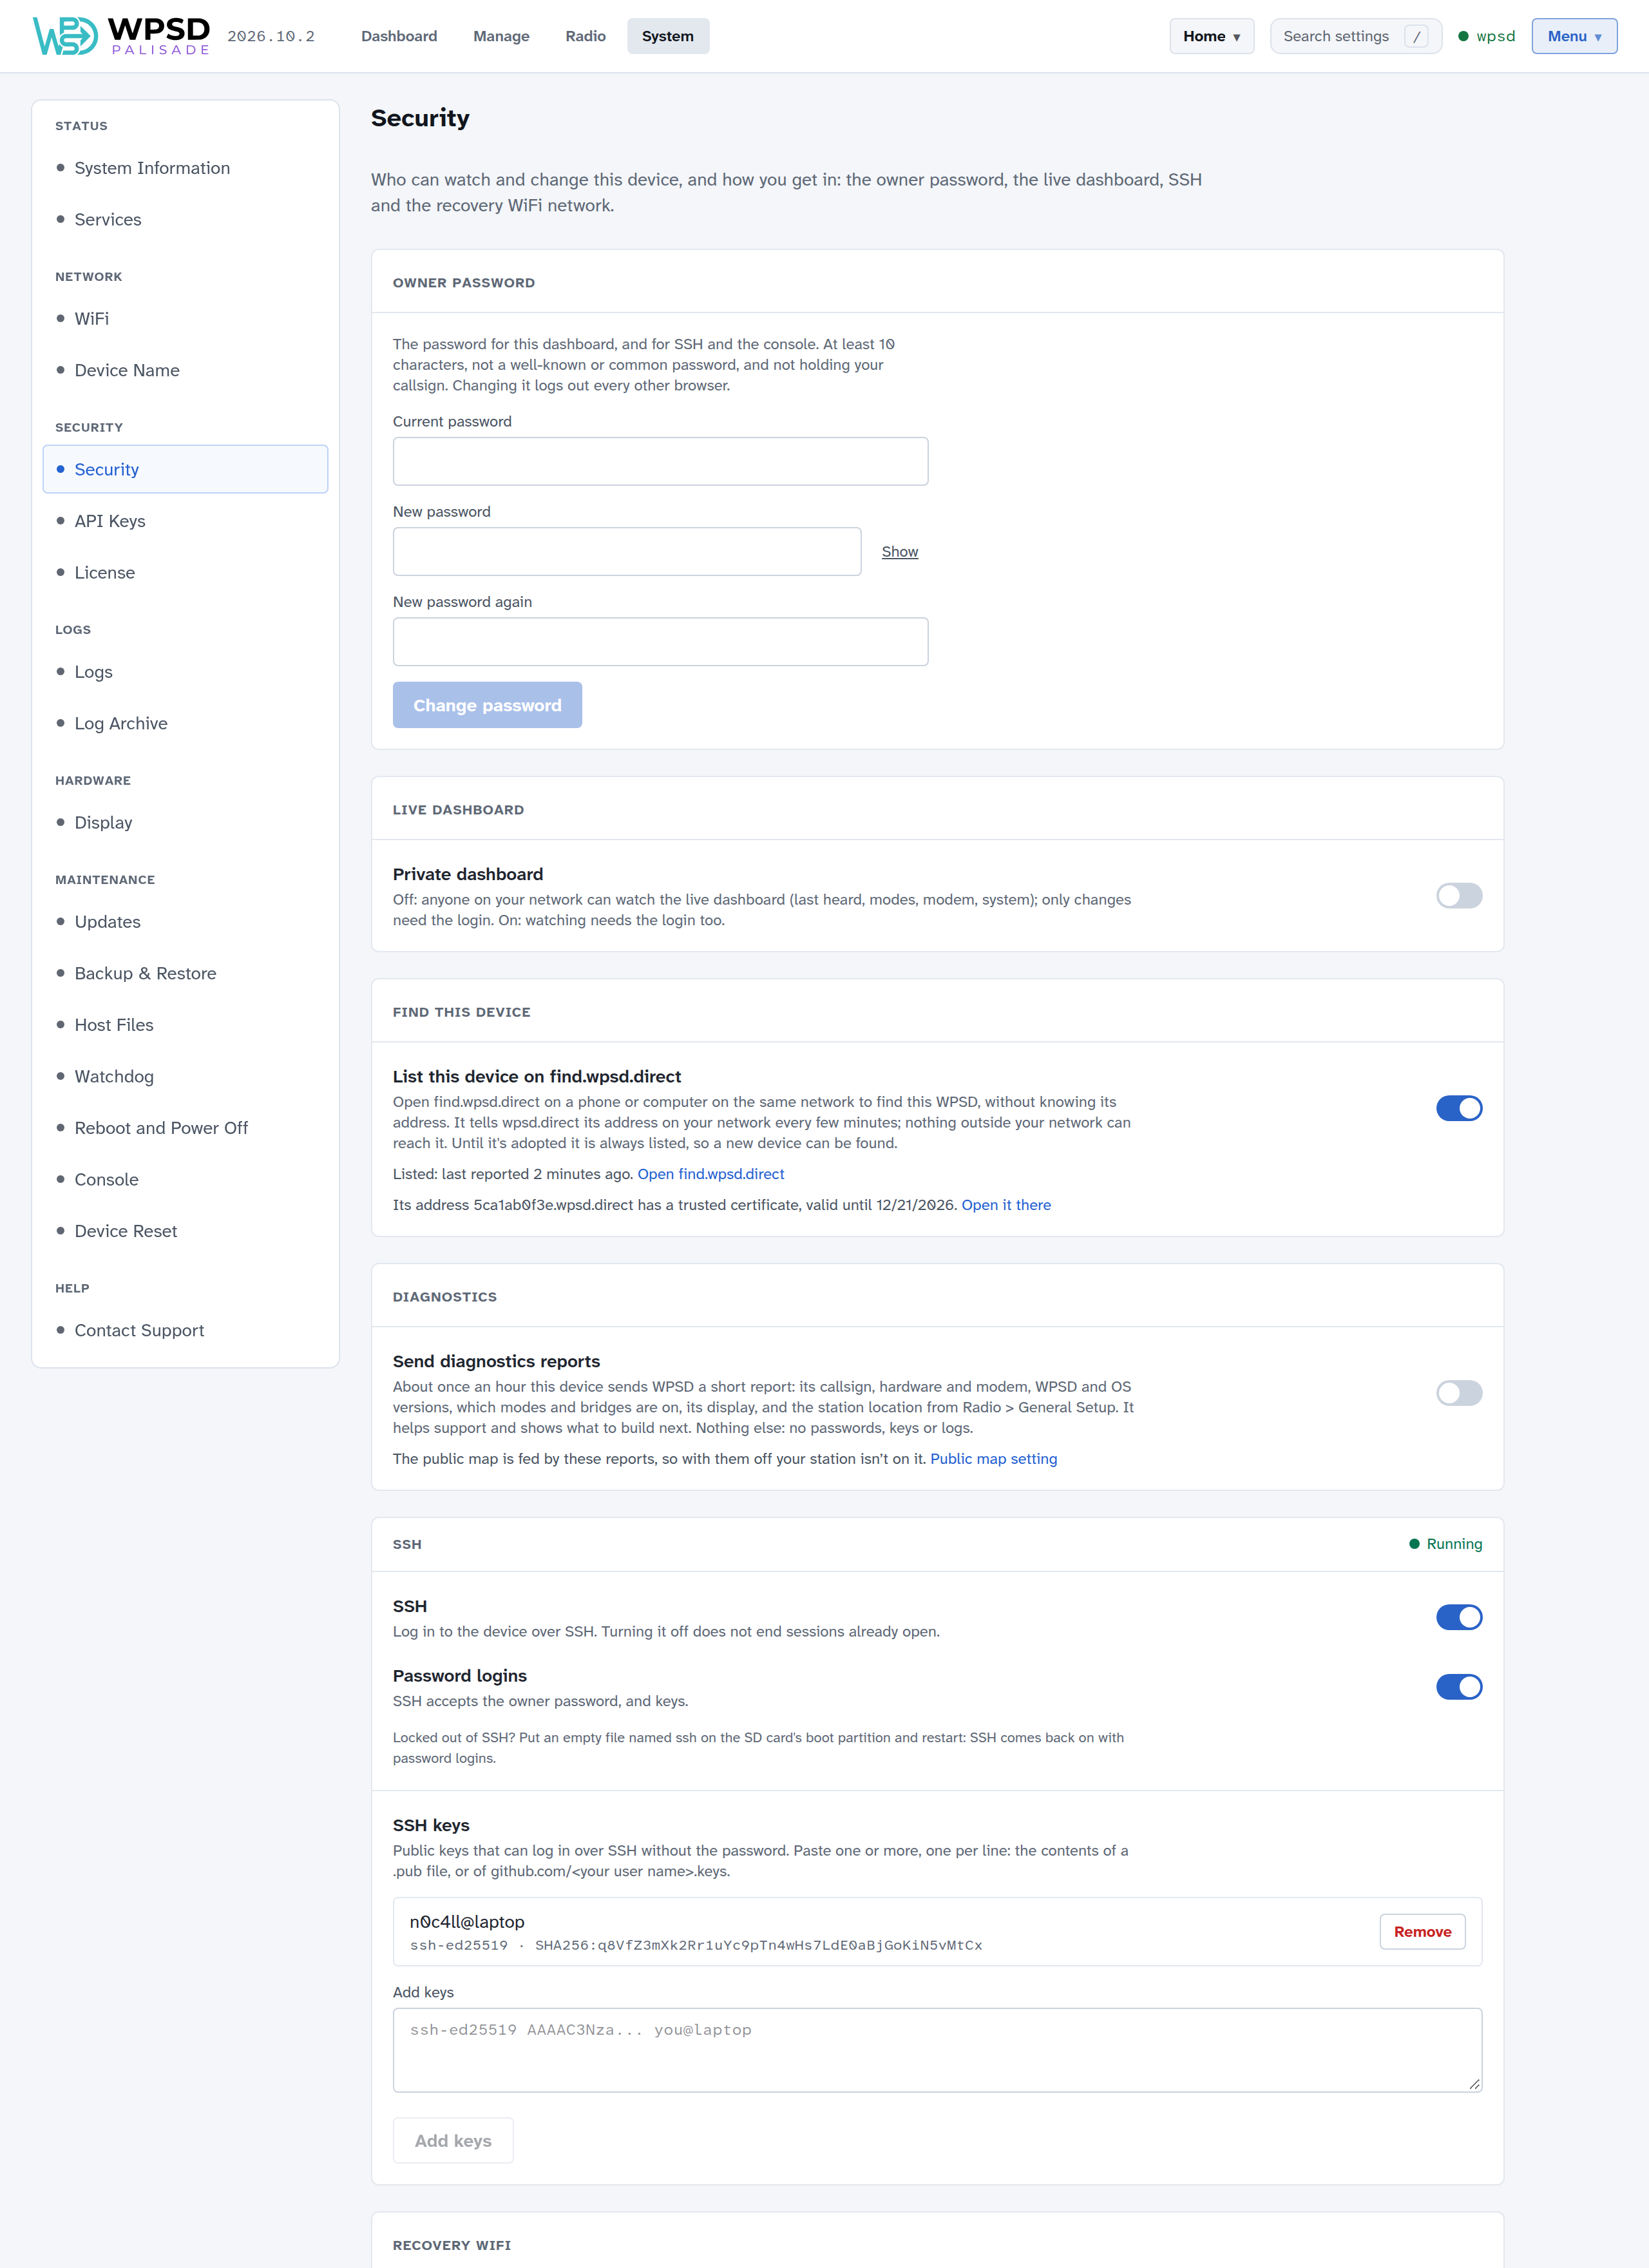Open System Information in sidebar

click(x=186, y=168)
